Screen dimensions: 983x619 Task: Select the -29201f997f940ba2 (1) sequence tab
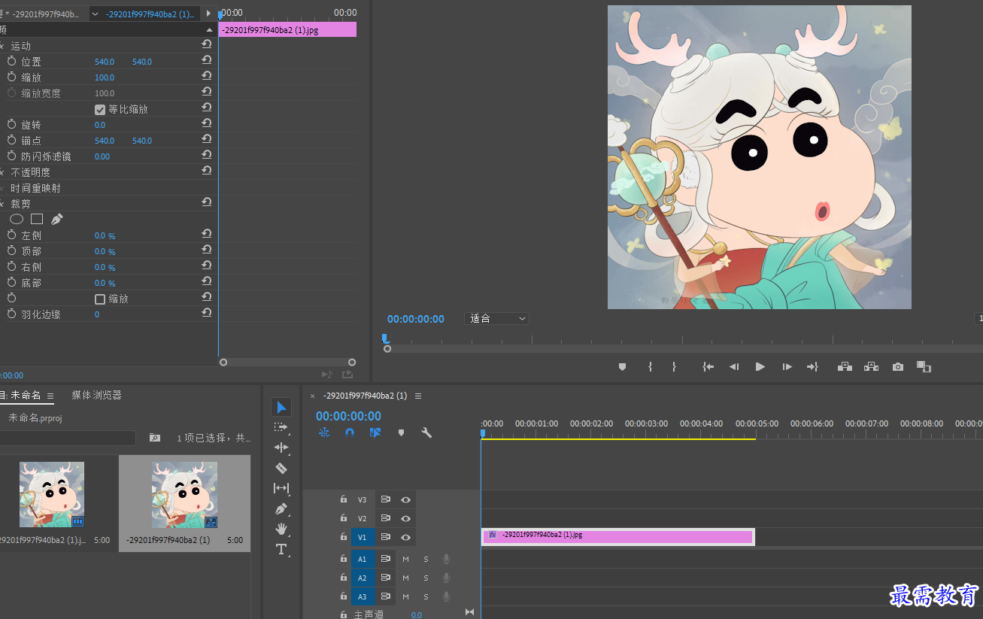click(365, 396)
